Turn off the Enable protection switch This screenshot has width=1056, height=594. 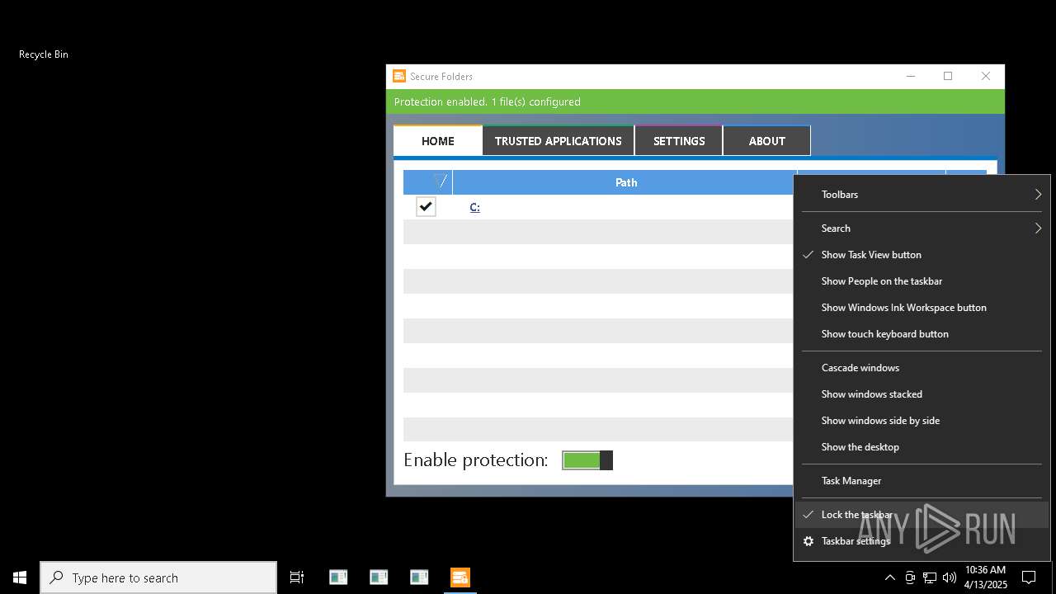pyautogui.click(x=587, y=460)
